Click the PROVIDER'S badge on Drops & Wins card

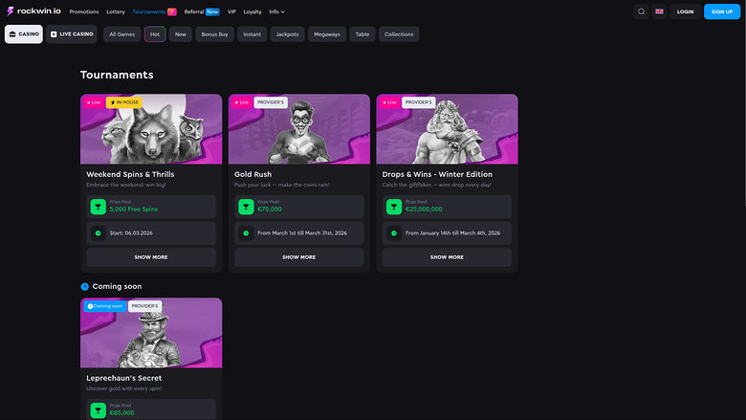[419, 102]
